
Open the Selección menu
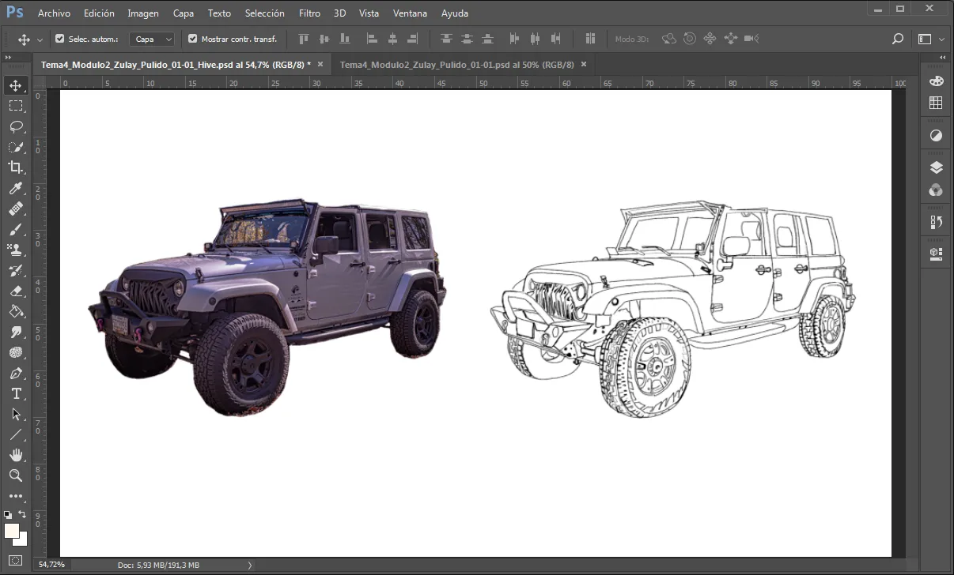(x=265, y=13)
